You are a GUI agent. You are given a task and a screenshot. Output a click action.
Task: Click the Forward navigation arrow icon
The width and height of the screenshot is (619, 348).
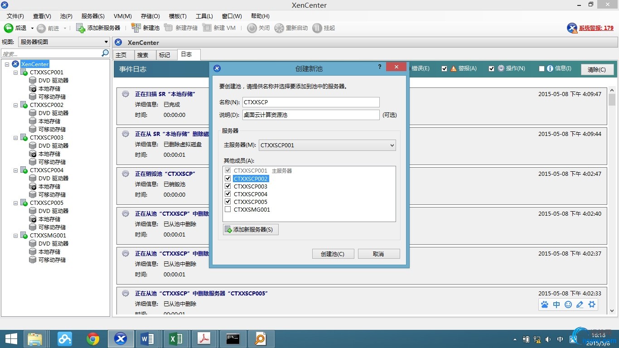pos(41,28)
